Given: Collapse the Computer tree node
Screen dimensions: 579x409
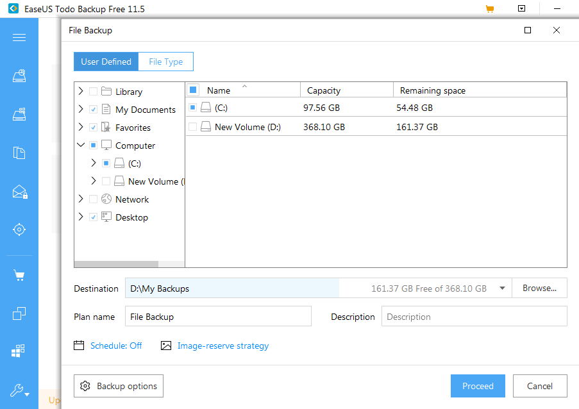Looking at the screenshot, I should (x=81, y=146).
